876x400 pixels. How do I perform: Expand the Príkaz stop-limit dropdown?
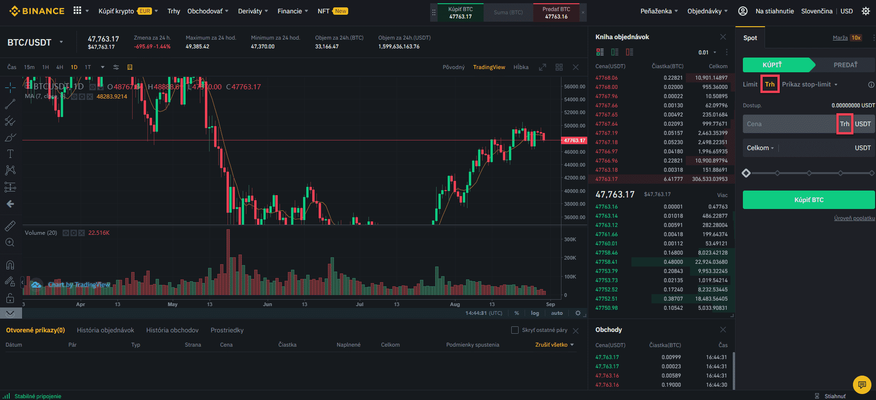[x=810, y=84]
